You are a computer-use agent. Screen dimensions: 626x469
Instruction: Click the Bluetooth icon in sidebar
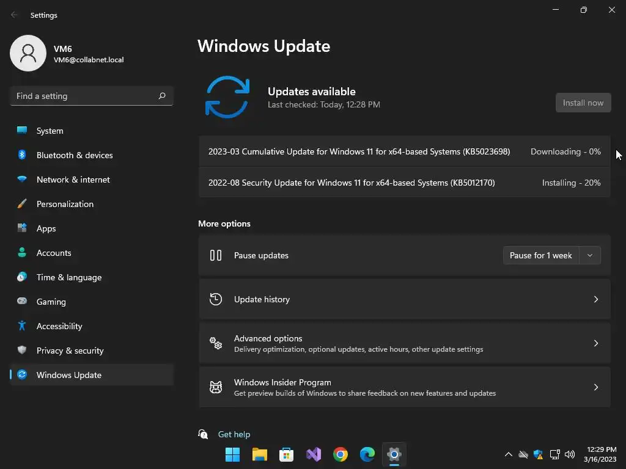tap(22, 155)
